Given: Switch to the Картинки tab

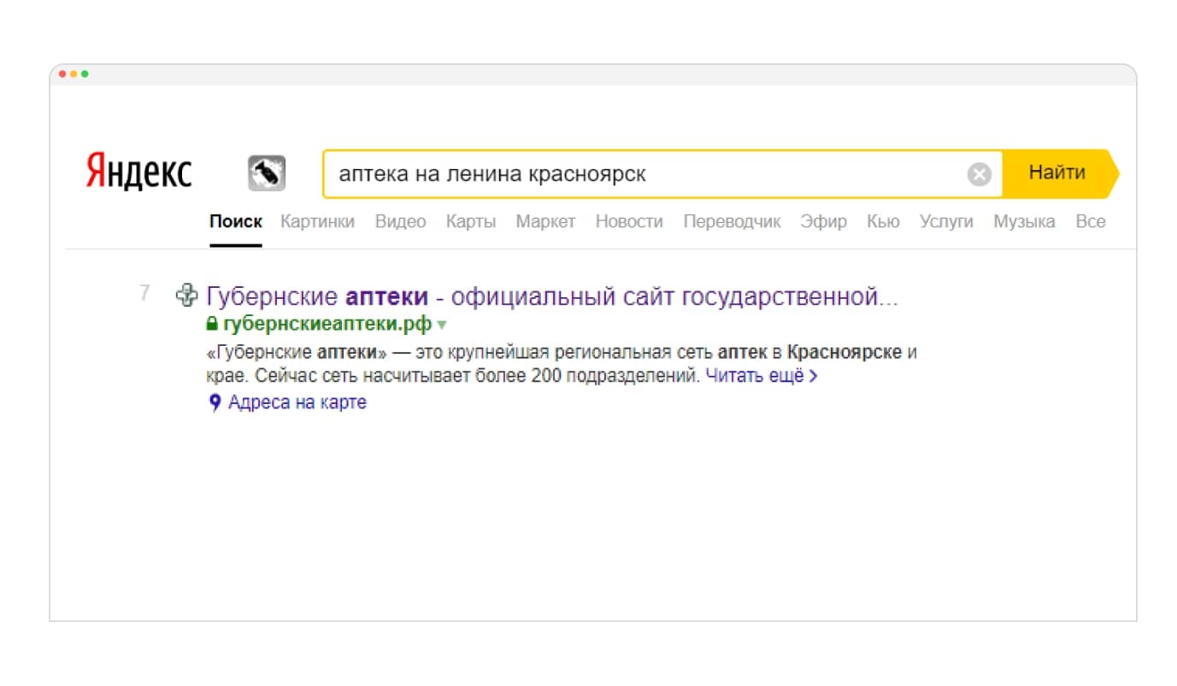Looking at the screenshot, I should point(317,221).
